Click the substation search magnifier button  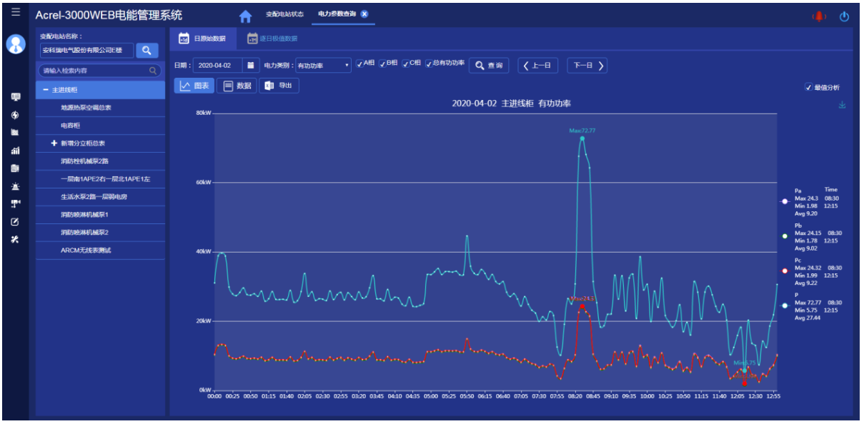(147, 50)
